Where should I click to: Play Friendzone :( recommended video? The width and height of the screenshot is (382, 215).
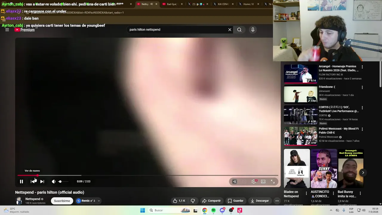tap(300, 94)
